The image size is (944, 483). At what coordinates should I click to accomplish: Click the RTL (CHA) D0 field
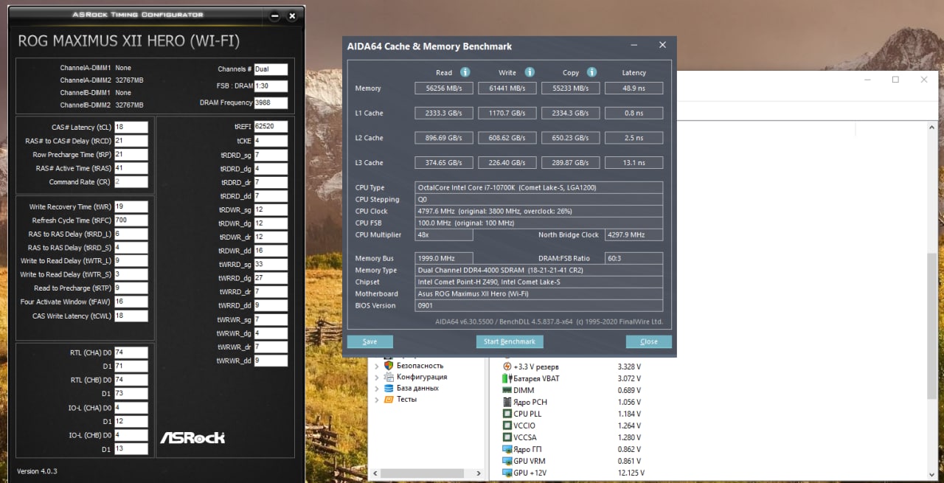pos(131,352)
